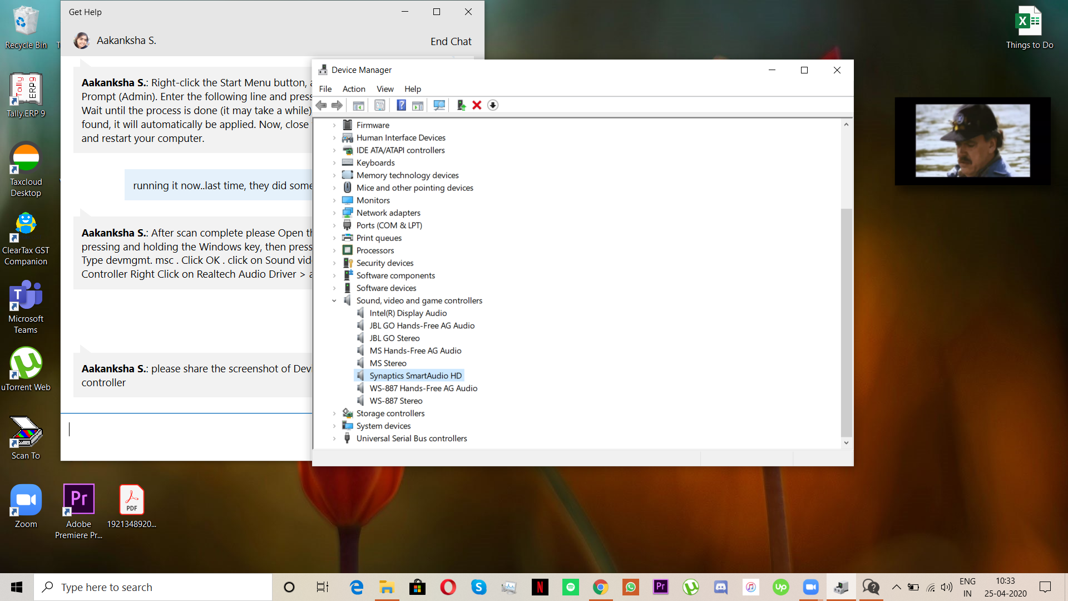Screen dimensions: 1068x601
Task: Expand Human Interface Devices
Action: point(334,138)
